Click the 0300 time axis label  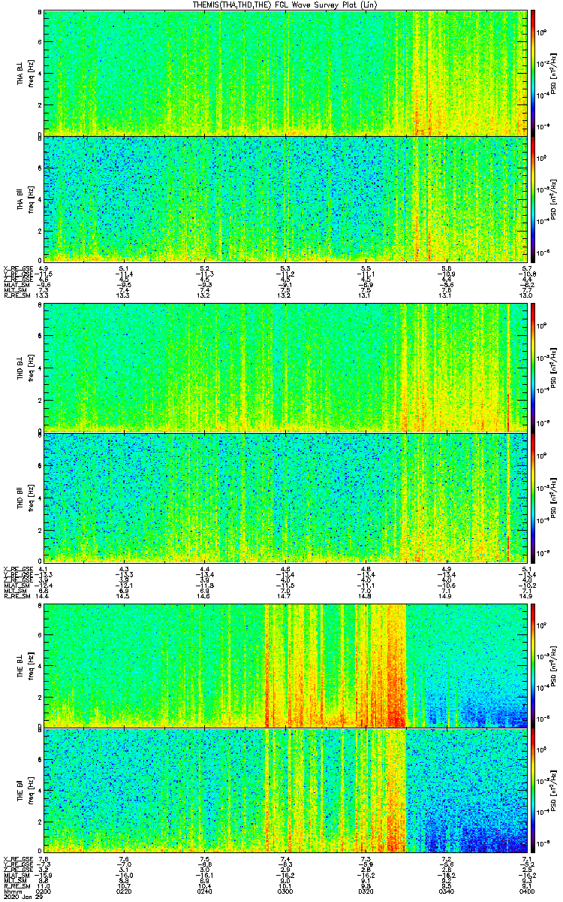(x=285, y=892)
